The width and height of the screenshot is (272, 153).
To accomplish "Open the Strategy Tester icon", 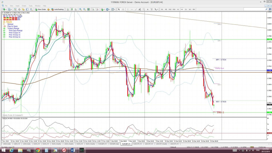I will pos(31,9).
